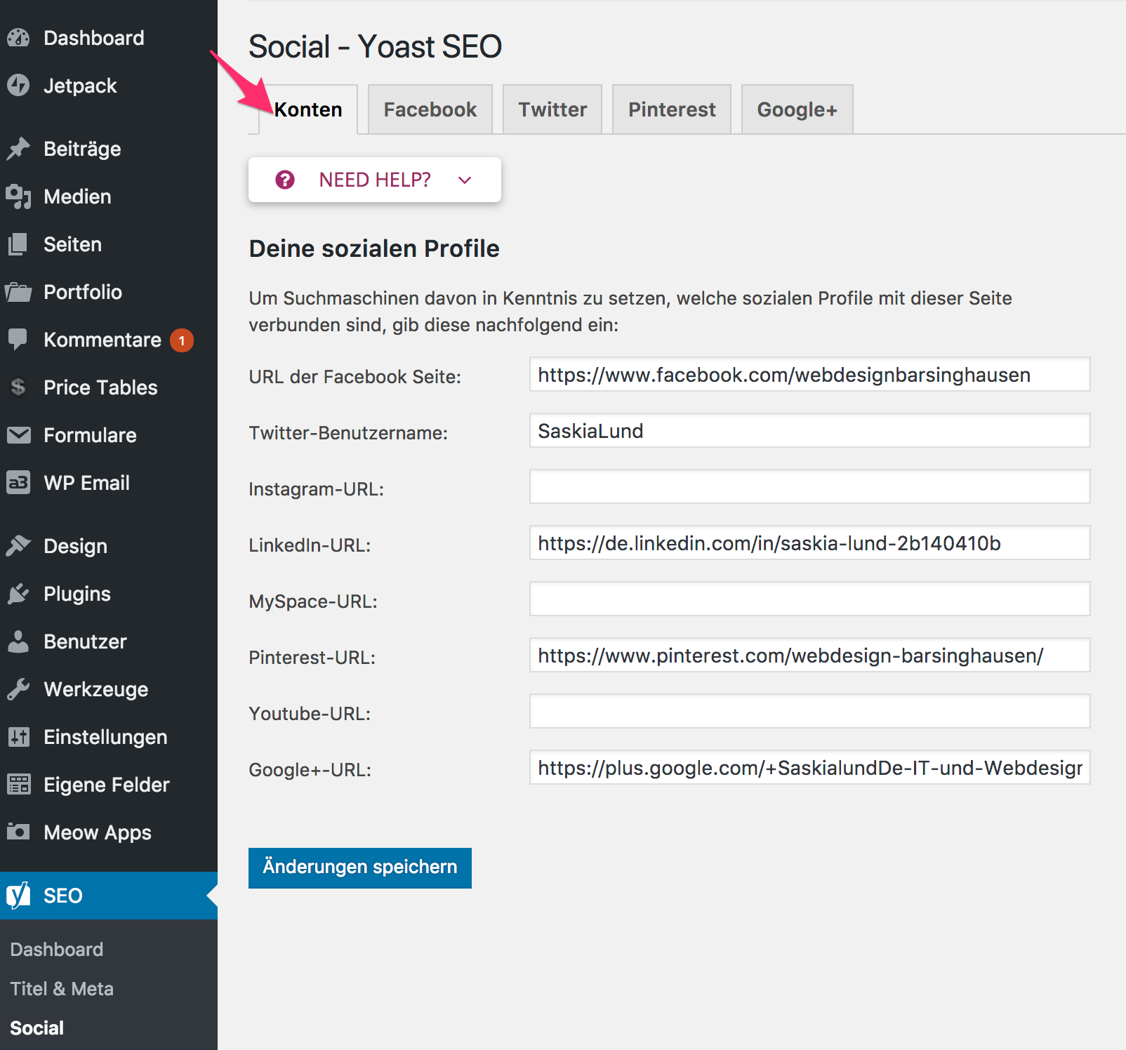Click the question mark help icon
The height and width of the screenshot is (1050, 1126).
tap(285, 180)
